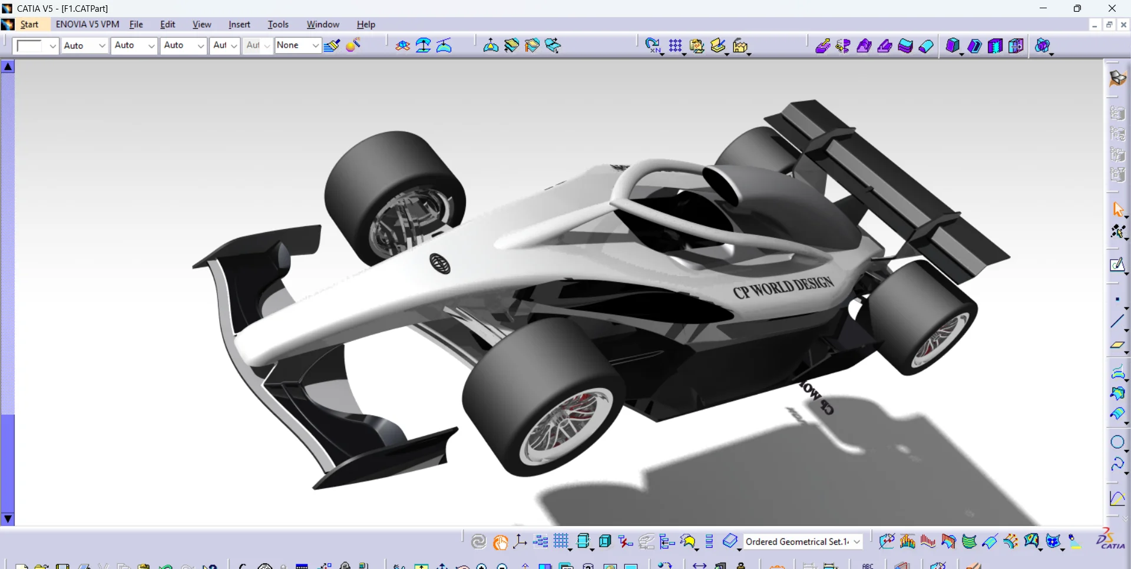Toggle the grid icon in bottom toolbar
The height and width of the screenshot is (569, 1131).
(x=561, y=541)
